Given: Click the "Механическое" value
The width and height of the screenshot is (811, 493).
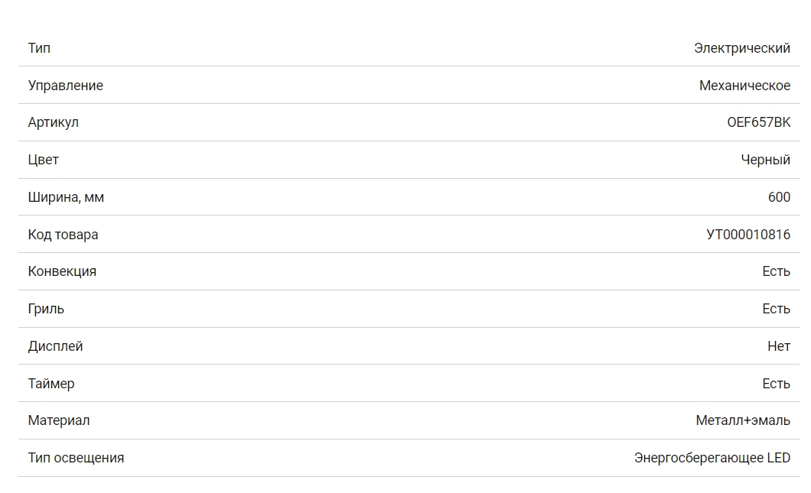Looking at the screenshot, I should pyautogui.click(x=744, y=86).
